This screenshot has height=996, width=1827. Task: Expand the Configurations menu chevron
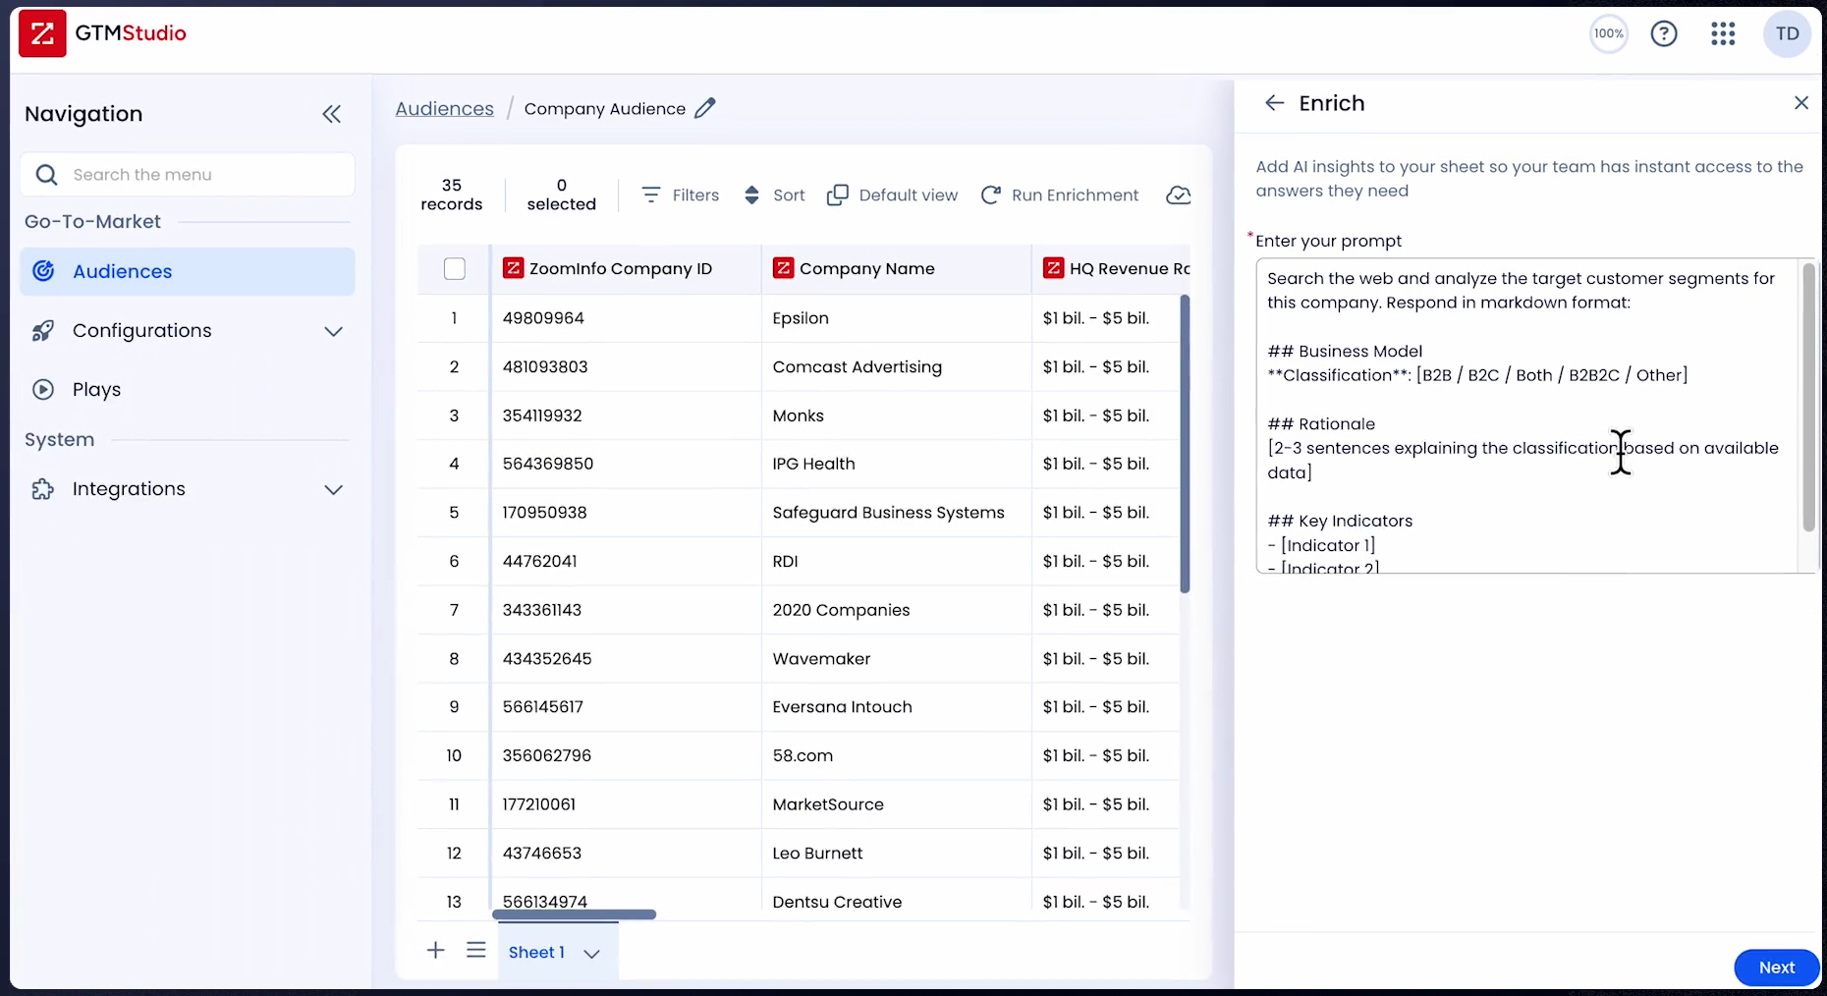pyautogui.click(x=334, y=331)
